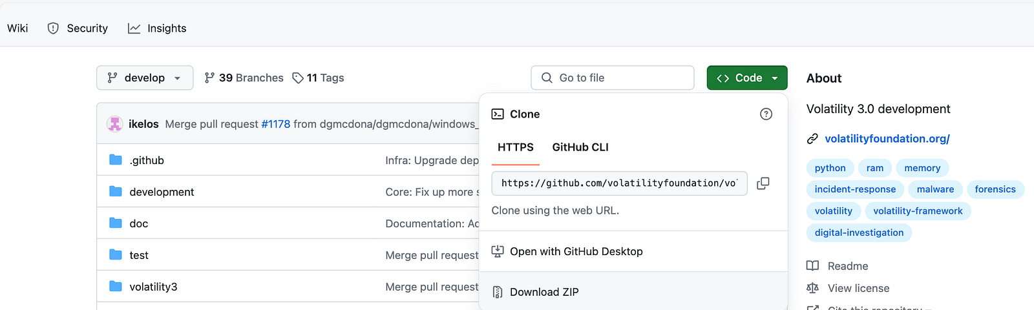Open the malware topic tag
Screen dimensions: 1034x310
point(935,189)
